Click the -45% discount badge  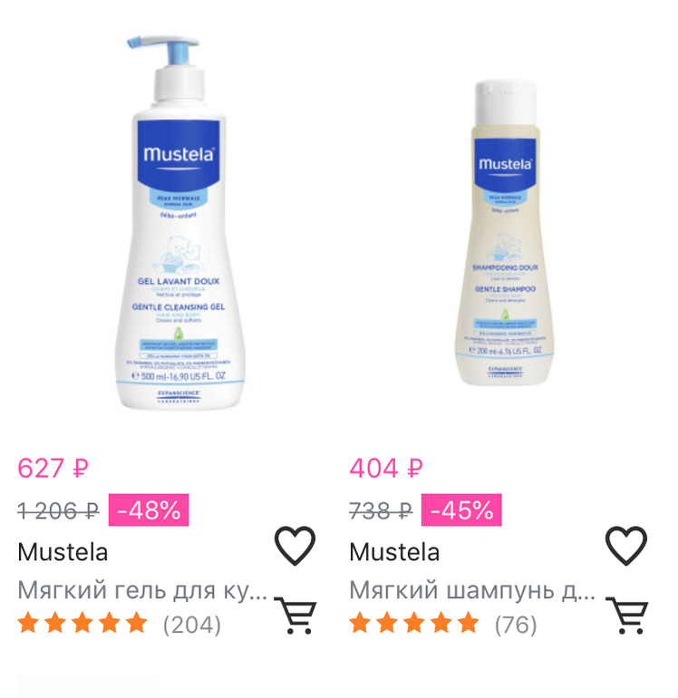(x=461, y=509)
